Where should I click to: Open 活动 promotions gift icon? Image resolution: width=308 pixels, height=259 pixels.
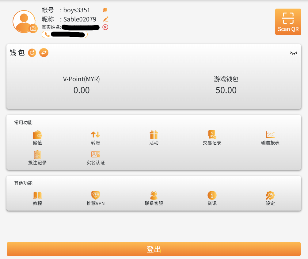point(154,138)
